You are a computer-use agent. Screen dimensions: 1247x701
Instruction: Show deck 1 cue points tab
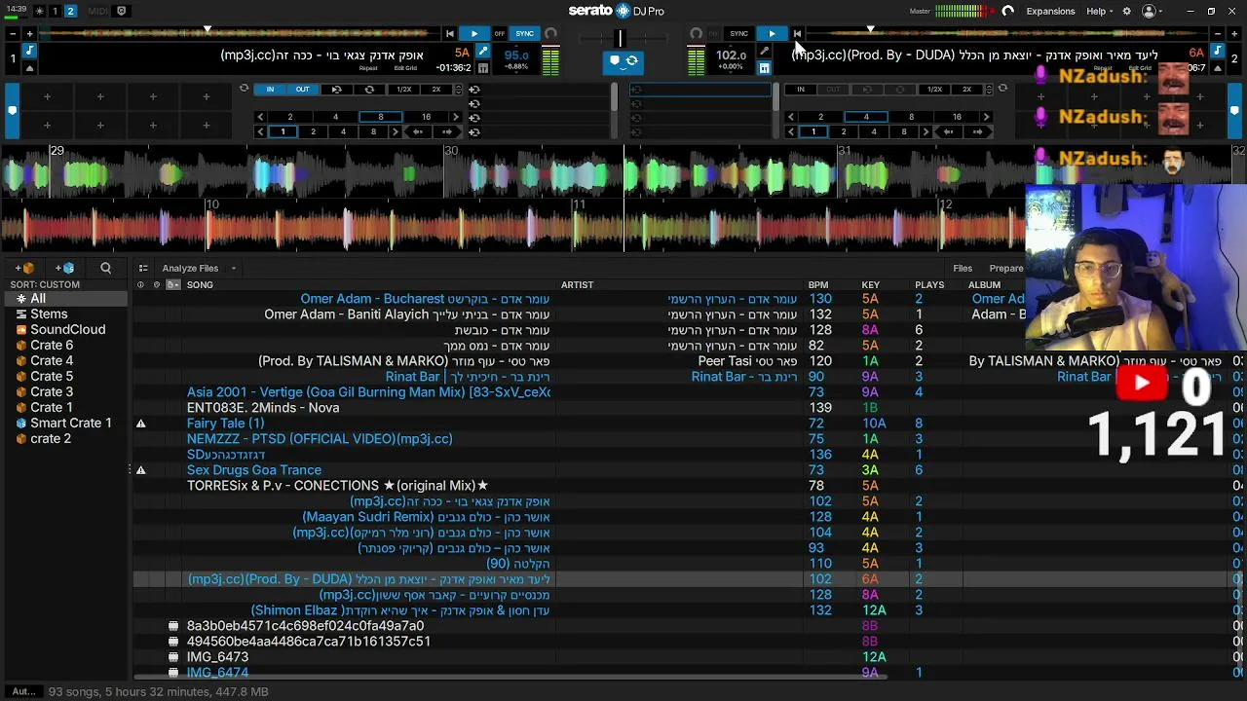click(12, 111)
